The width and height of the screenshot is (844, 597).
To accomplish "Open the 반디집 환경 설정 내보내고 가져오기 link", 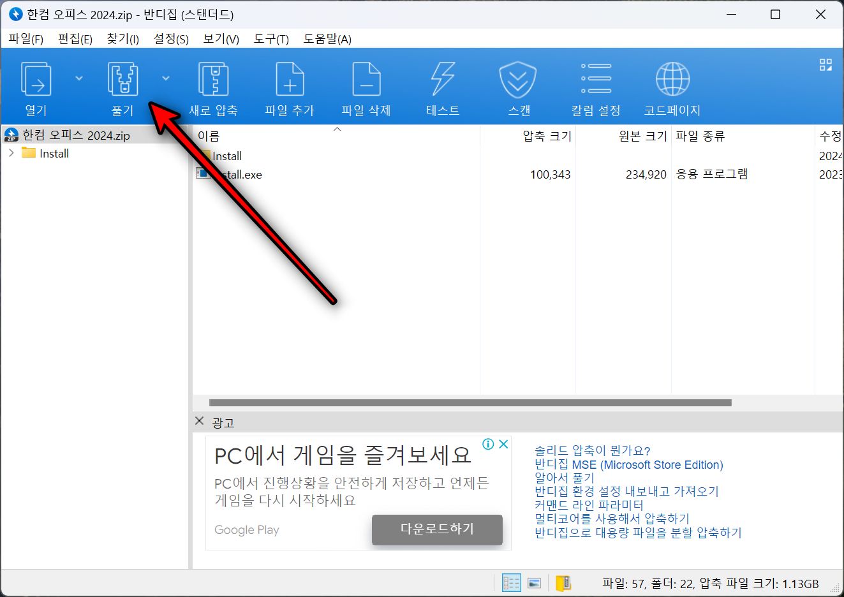I will click(x=626, y=491).
